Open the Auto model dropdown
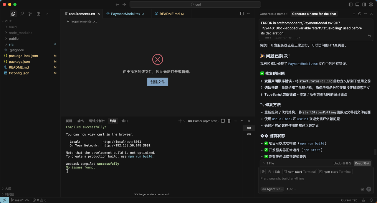Image resolution: width=377 pixels, height=203 pixels. click(290, 189)
